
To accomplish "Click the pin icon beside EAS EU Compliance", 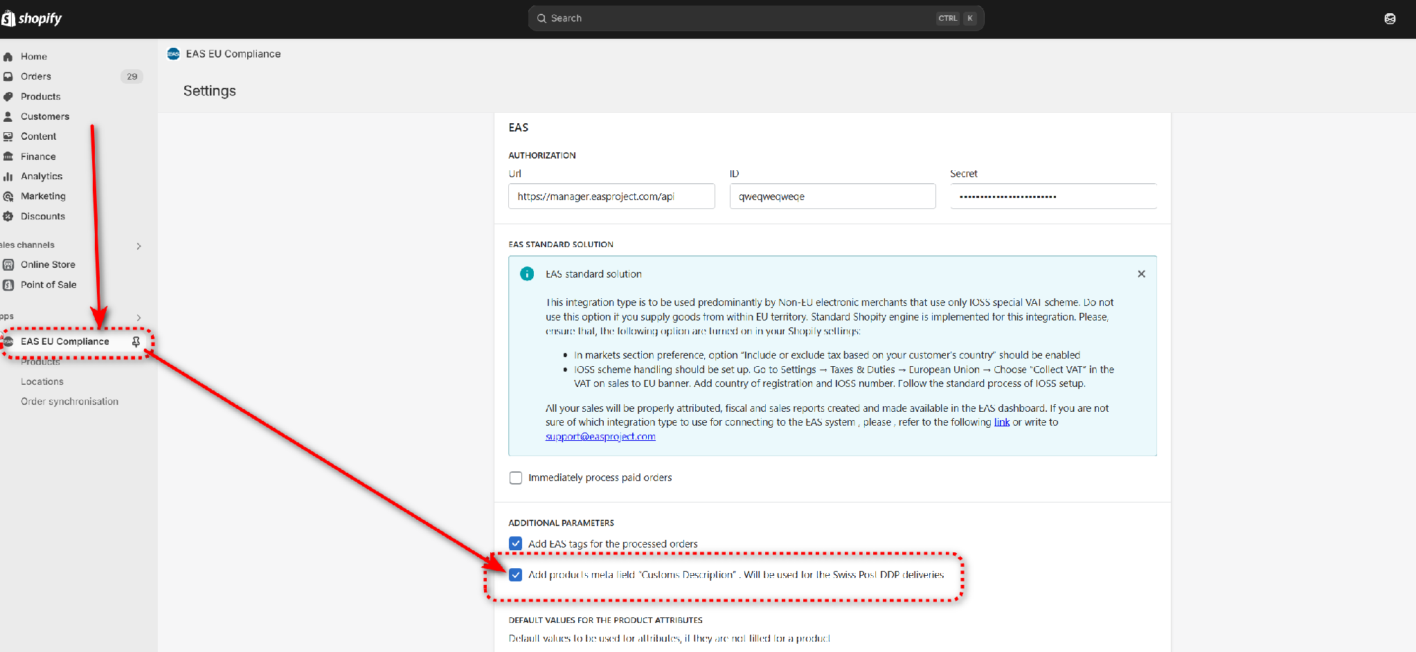I will click(x=136, y=342).
